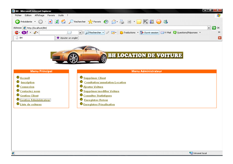Screen dimensions: 233x164
Task: Open Y! Mail toolbar button
Action: coord(166,33)
